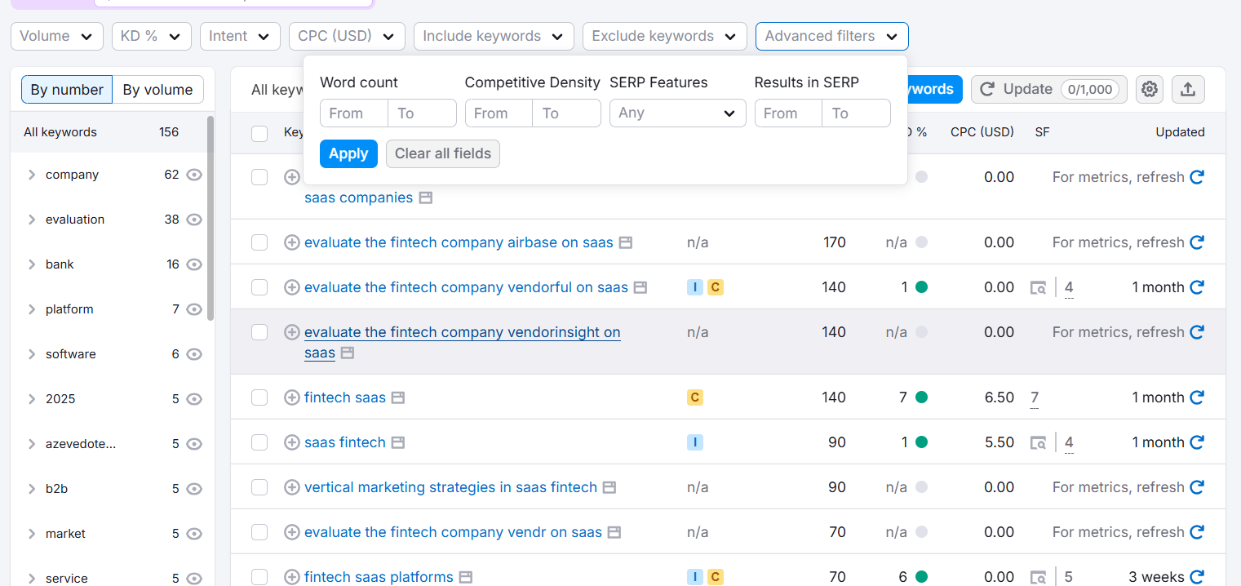
Task: Click the SERP features icon beside "saas companies"
Action: [x=425, y=198]
